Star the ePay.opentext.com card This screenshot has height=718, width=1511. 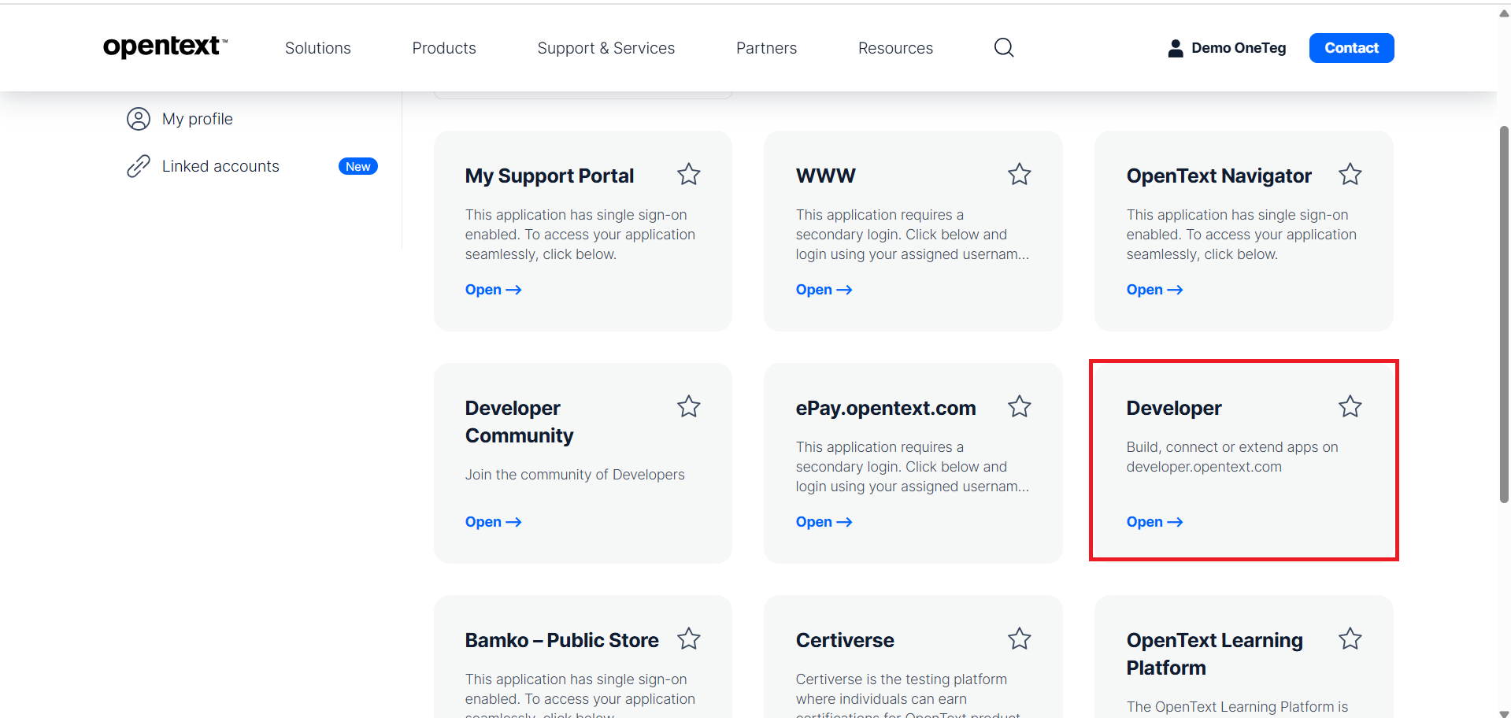1019,406
